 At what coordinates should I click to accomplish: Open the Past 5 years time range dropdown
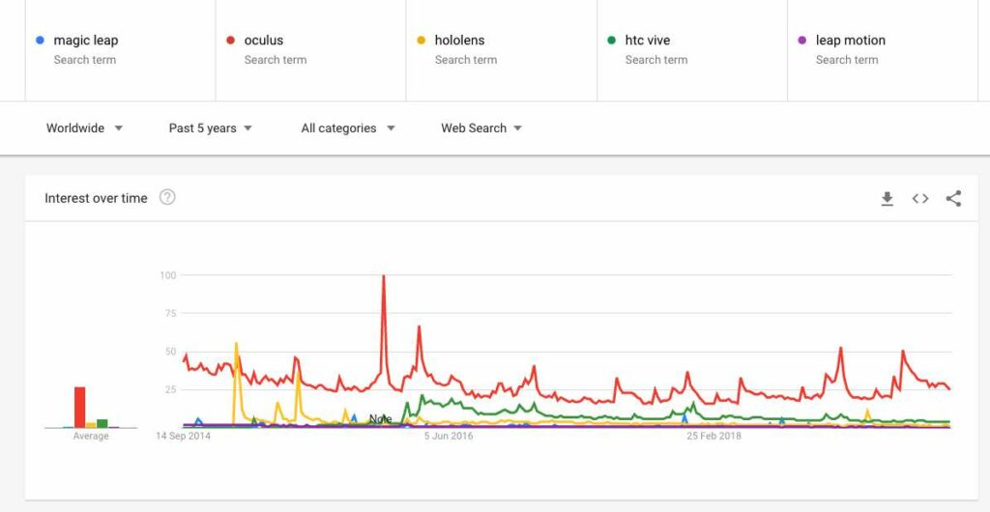click(210, 128)
